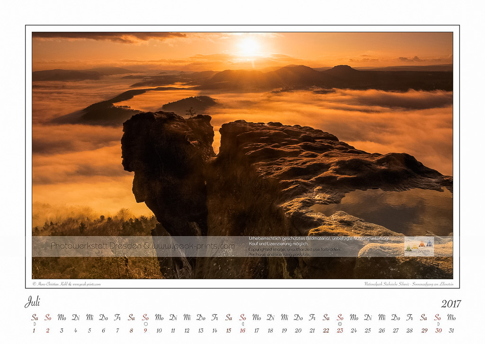485x344 pixels.
Task: Click the 'Sa' weekday label above day 8
Action: point(132,318)
